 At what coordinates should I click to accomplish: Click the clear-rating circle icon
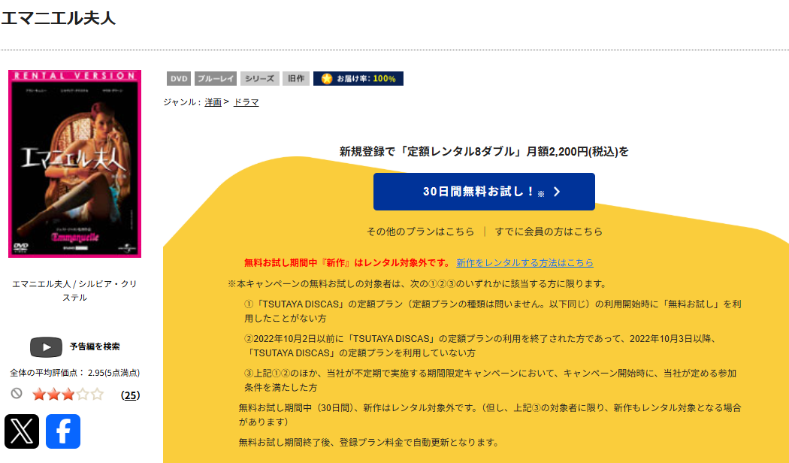17,394
